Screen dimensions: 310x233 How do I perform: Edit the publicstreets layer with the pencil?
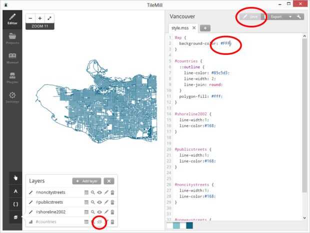pos(106,202)
